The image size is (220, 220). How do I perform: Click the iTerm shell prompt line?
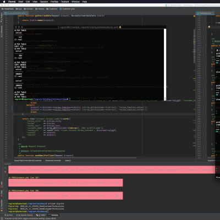click(x=42, y=99)
